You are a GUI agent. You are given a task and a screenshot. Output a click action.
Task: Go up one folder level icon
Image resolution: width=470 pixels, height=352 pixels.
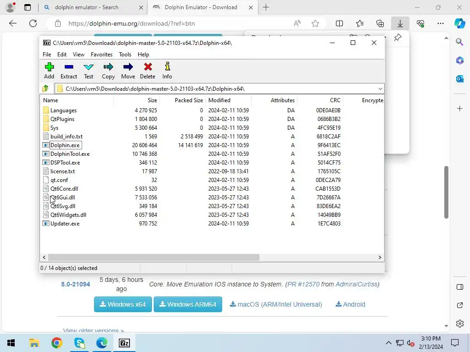(45, 88)
